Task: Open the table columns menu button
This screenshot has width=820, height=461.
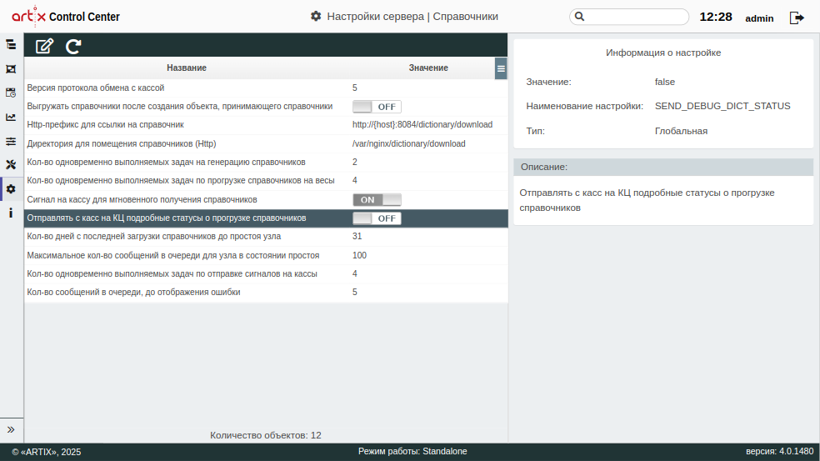Action: 501,68
